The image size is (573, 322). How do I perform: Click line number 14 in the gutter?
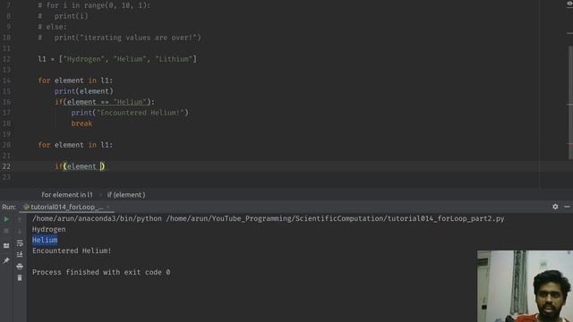[x=6, y=80]
